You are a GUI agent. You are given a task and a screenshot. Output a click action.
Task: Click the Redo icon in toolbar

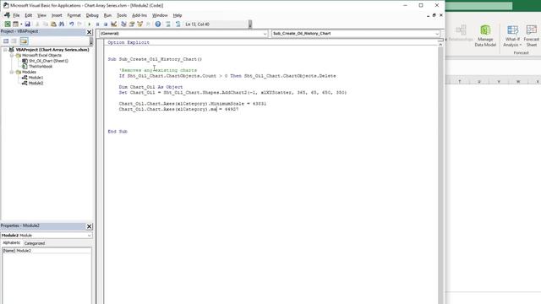point(79,24)
